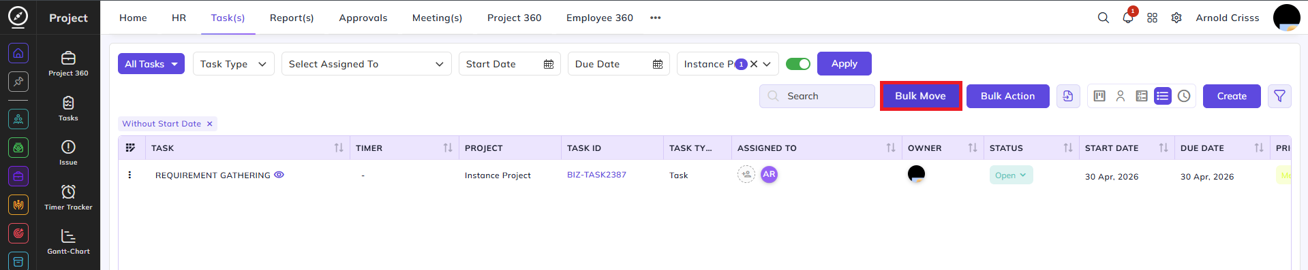Open the Start Date picker
The height and width of the screenshot is (270, 1308).
pyautogui.click(x=510, y=64)
